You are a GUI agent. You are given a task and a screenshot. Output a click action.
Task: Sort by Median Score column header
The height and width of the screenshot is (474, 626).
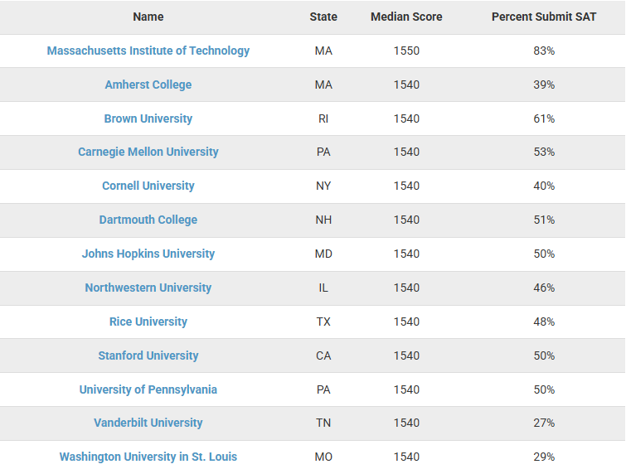click(406, 17)
